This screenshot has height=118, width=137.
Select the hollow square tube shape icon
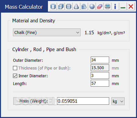tap(69, 6)
